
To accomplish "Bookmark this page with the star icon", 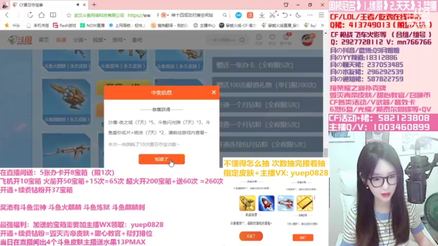I will (69, 15).
